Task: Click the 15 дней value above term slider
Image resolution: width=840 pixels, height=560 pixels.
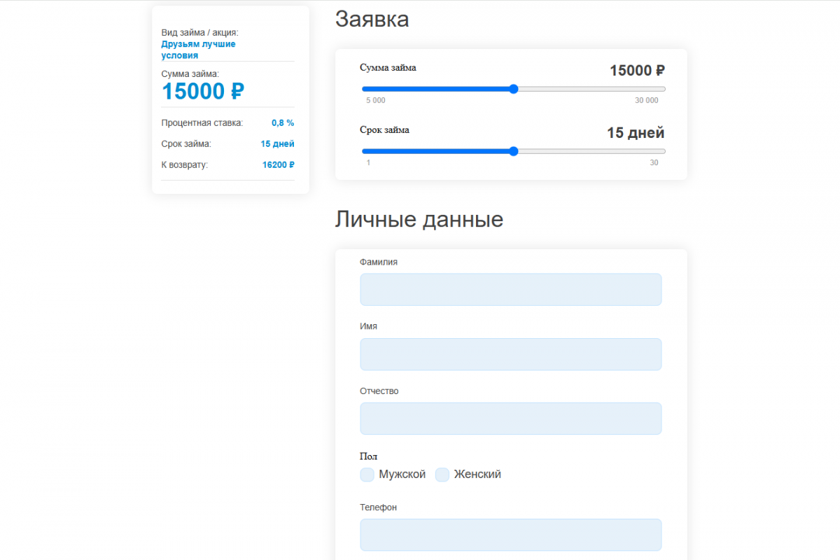Action: pyautogui.click(x=636, y=133)
